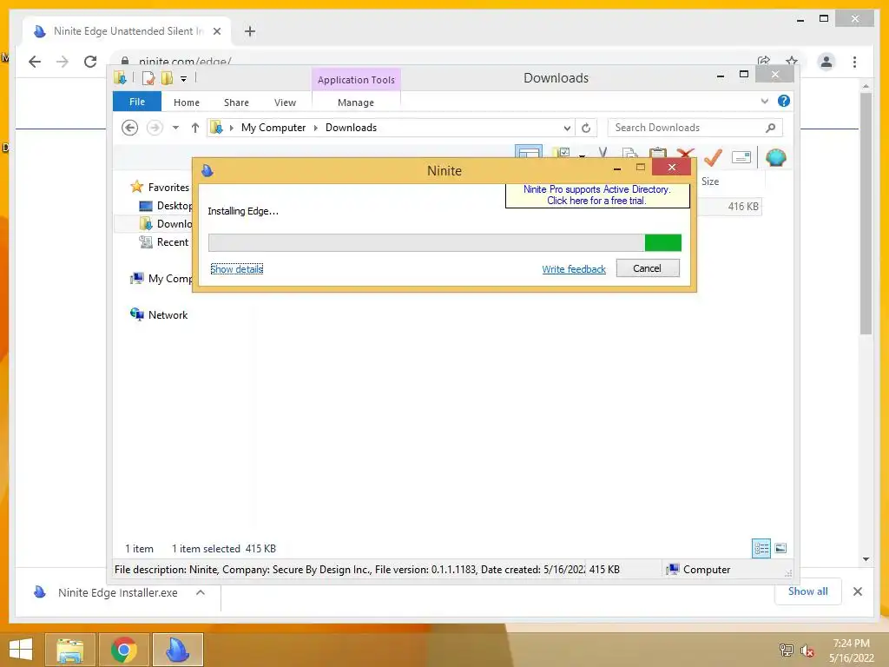Click the teal shell icon in toolbar
Image resolution: width=889 pixels, height=667 pixels.
click(x=775, y=157)
